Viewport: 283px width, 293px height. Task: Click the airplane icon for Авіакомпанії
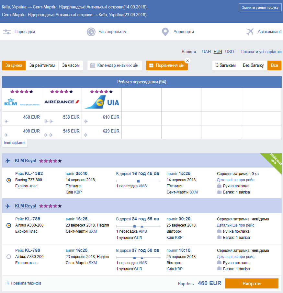coord(250,32)
